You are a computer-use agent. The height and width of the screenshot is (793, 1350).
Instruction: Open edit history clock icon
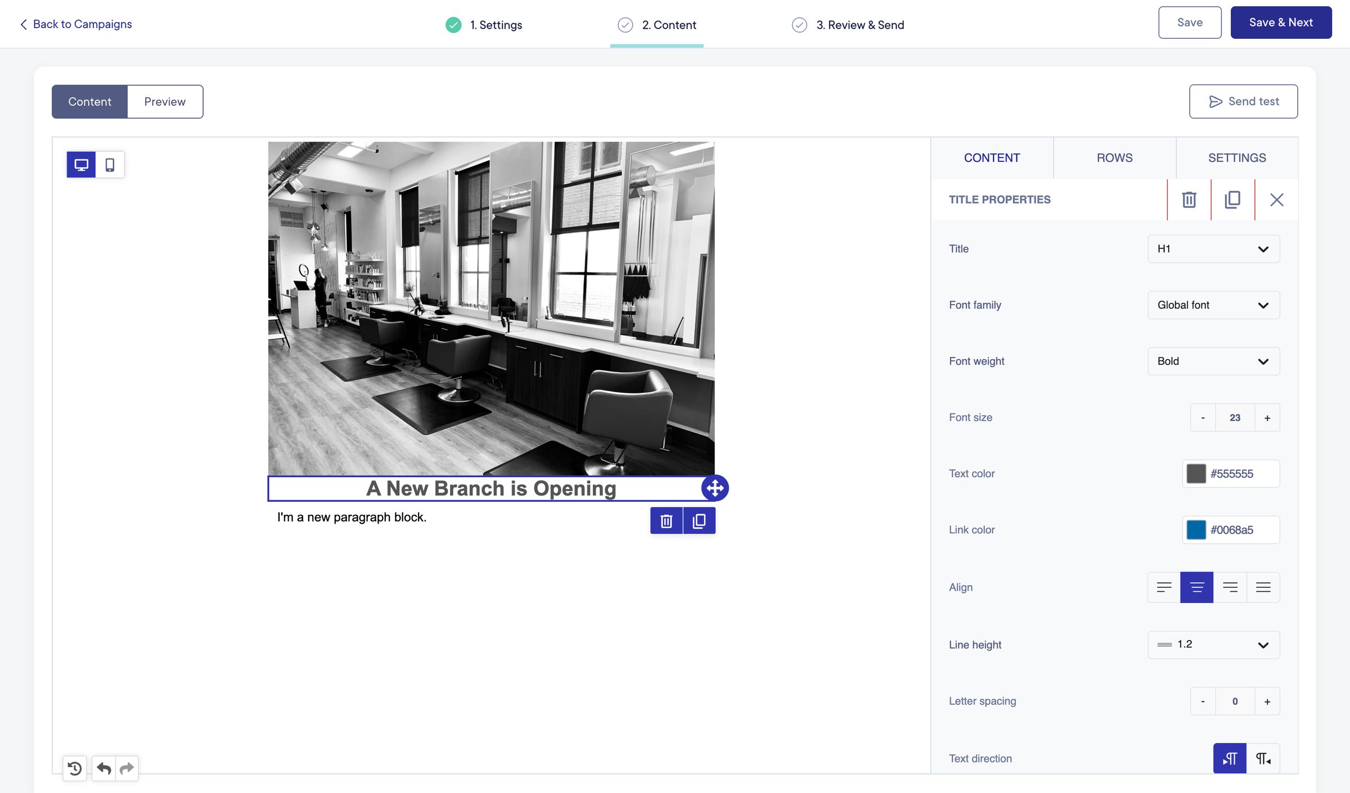(74, 768)
